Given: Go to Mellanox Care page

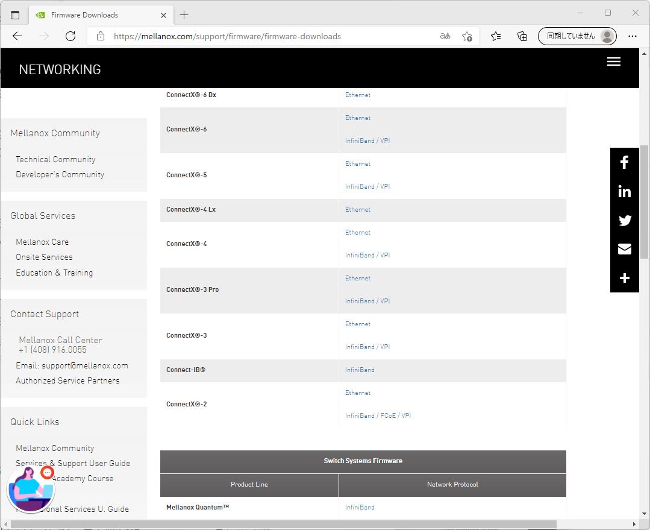Looking at the screenshot, I should click(x=42, y=242).
